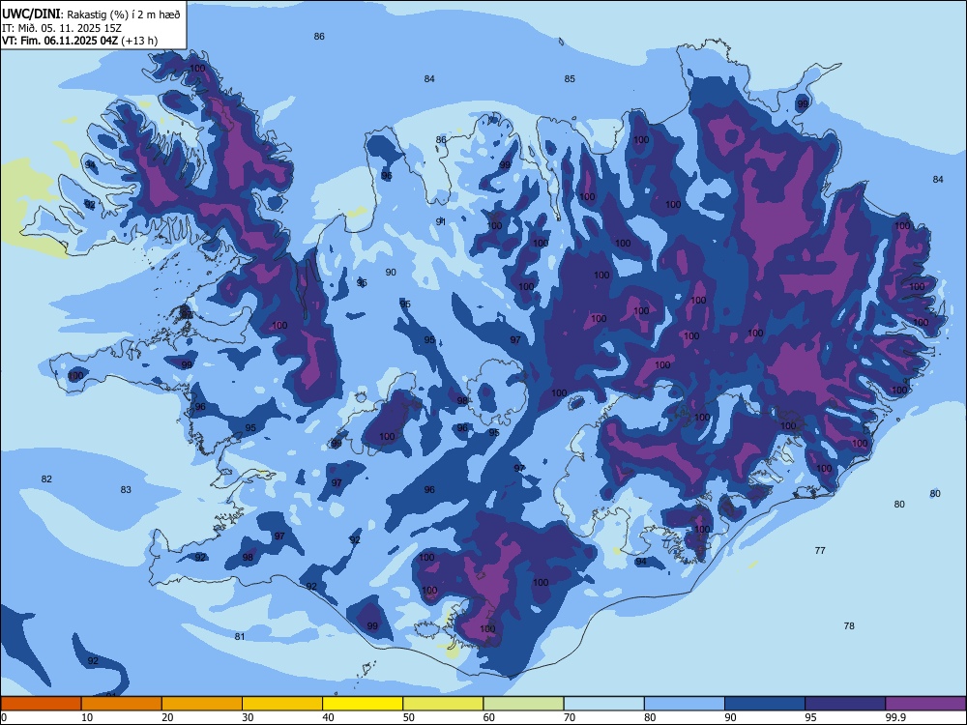The height and width of the screenshot is (725, 967).
Task: Click the orange 10–20 legend swatch
Action: click(122, 704)
